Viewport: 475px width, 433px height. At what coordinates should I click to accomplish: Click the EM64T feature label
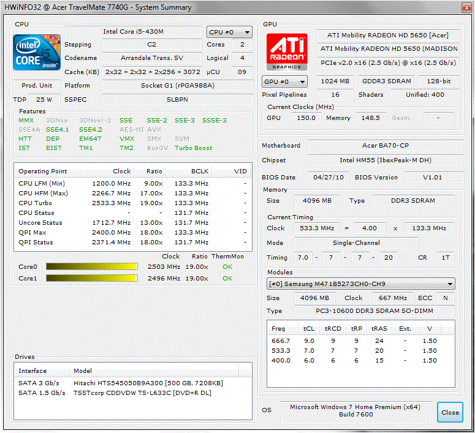click(x=90, y=138)
